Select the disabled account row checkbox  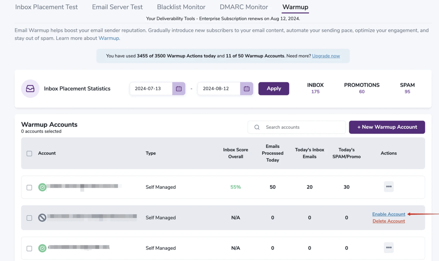29,218
